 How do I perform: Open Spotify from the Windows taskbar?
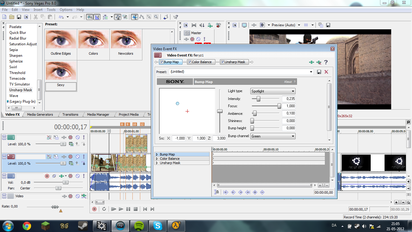[x=138, y=226]
